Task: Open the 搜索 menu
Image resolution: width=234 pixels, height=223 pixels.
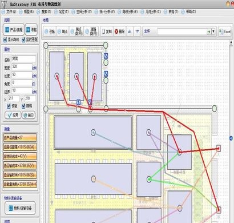Action: coord(44,12)
